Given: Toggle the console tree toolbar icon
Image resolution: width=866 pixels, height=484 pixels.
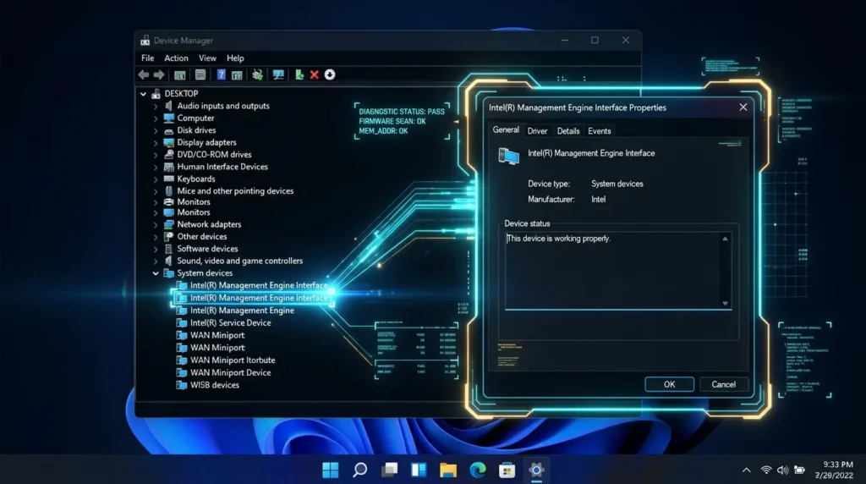Looking at the screenshot, I should pyautogui.click(x=179, y=74).
